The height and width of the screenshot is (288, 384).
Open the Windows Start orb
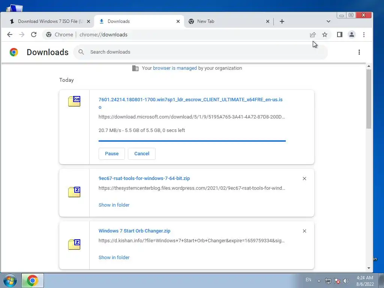pyautogui.click(x=10, y=280)
